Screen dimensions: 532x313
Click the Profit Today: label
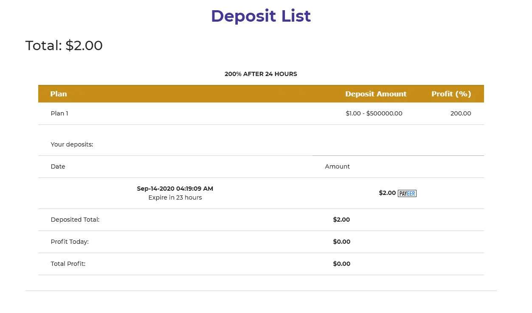coord(70,242)
